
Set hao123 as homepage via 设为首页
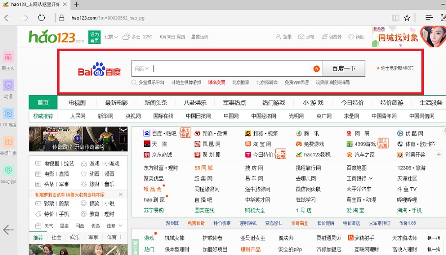coord(94,37)
